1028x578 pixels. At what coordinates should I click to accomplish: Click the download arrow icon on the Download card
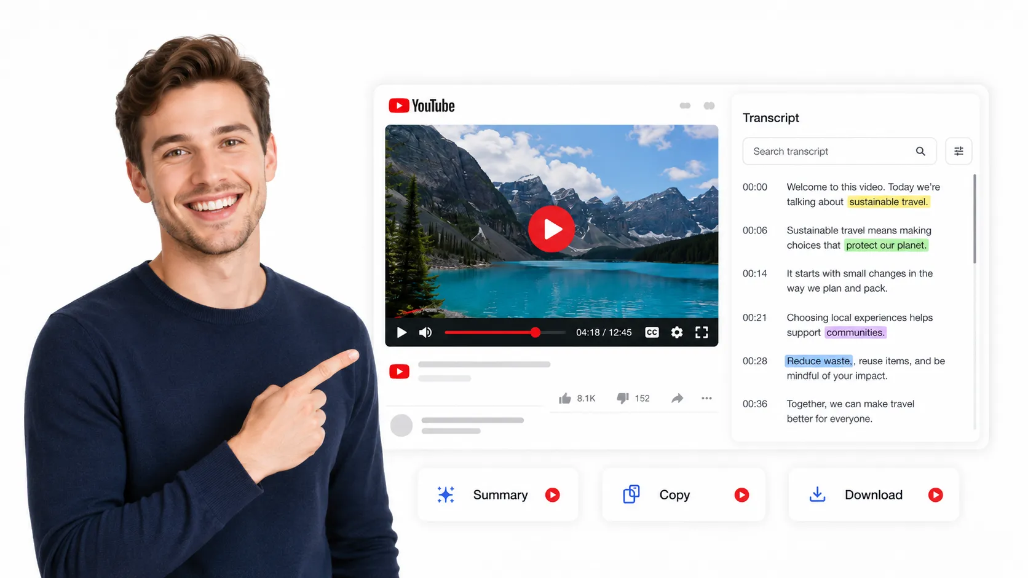point(817,494)
